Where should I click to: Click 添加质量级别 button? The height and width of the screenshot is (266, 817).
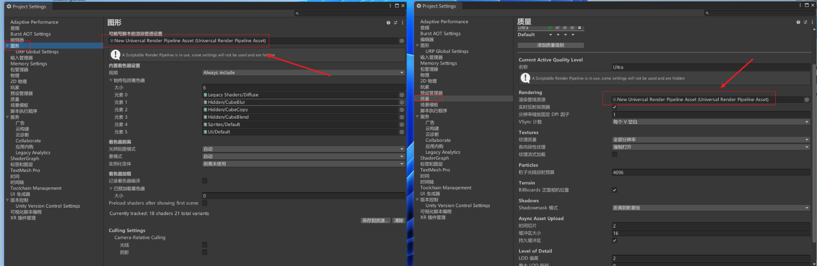(x=551, y=45)
